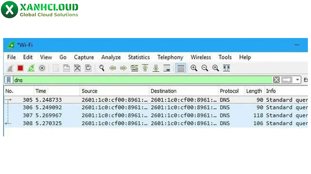Jump to the first packet icon

[x=145, y=68]
